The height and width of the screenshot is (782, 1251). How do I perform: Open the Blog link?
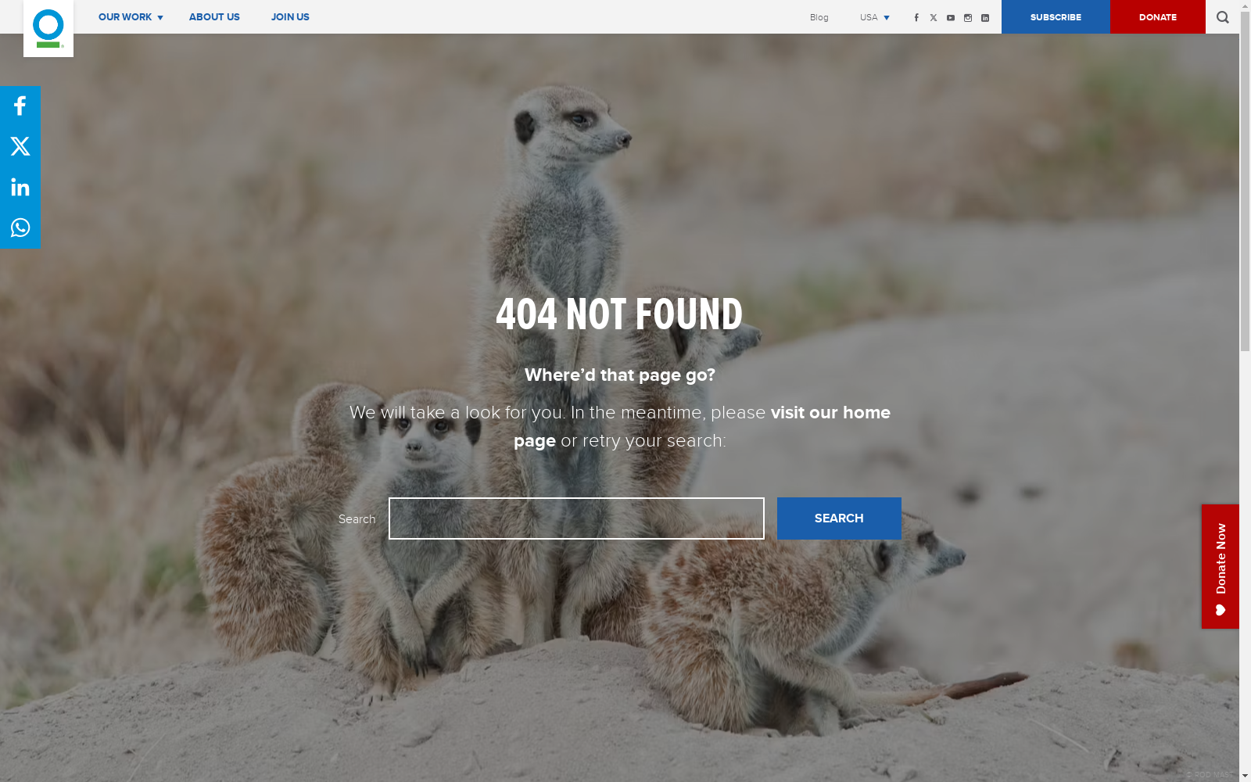pyautogui.click(x=819, y=17)
